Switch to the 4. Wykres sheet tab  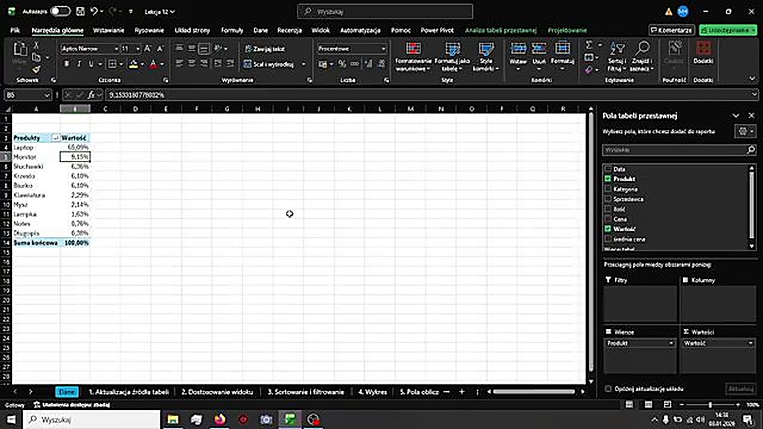point(373,391)
